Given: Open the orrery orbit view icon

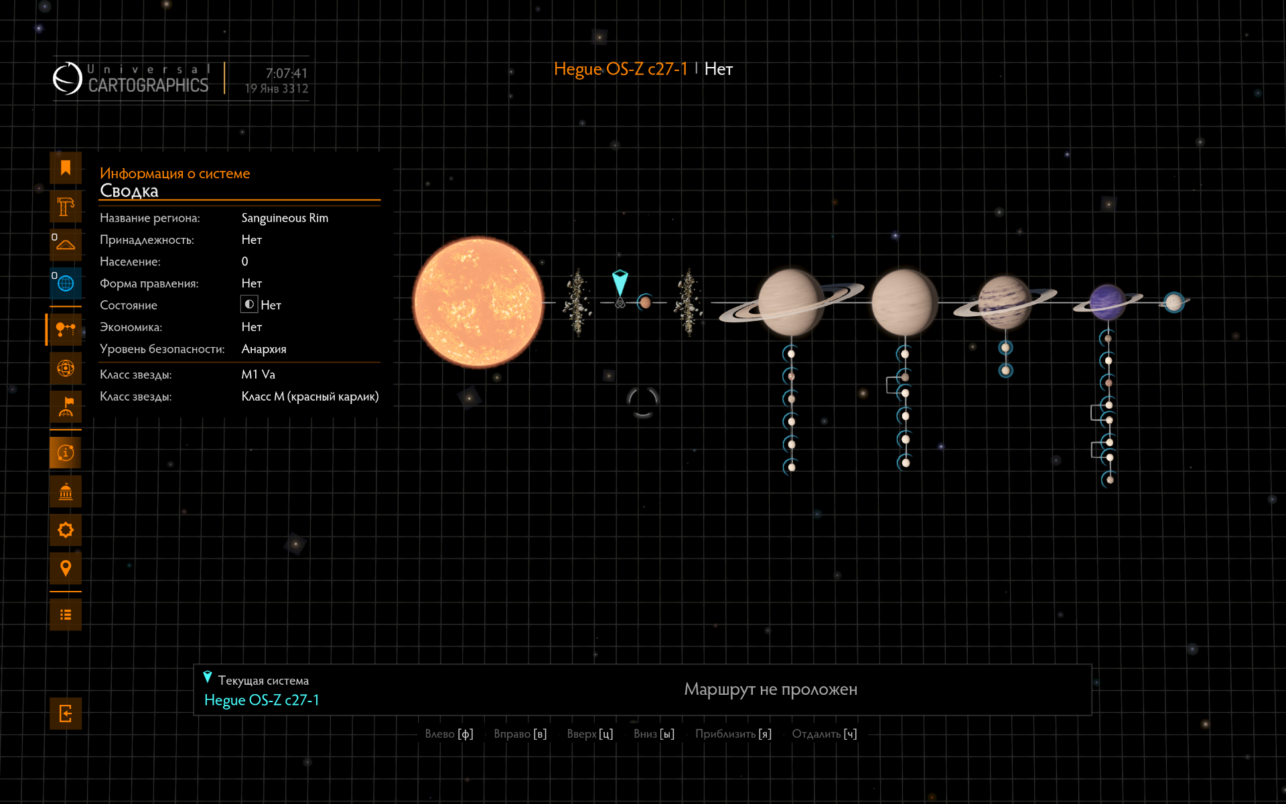Looking at the screenshot, I should 66,368.
